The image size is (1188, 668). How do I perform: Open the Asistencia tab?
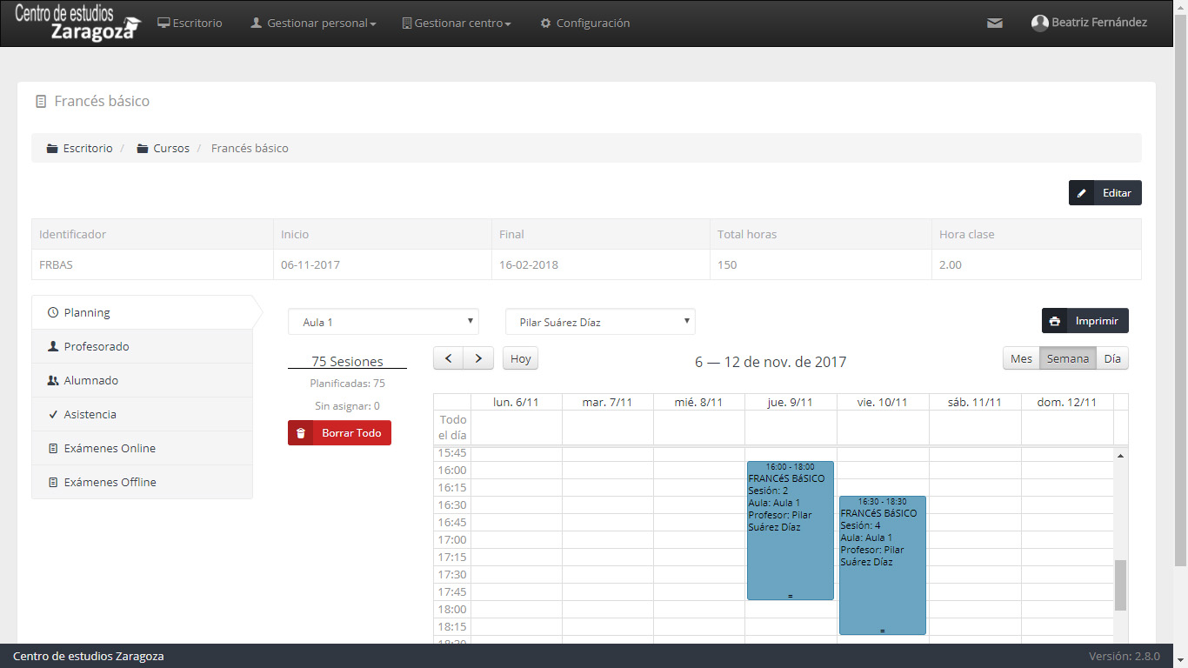click(143, 414)
